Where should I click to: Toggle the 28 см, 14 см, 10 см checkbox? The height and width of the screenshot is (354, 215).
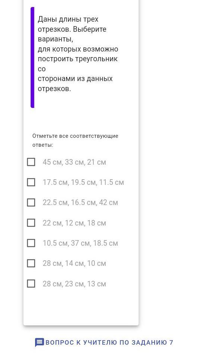pos(31,263)
